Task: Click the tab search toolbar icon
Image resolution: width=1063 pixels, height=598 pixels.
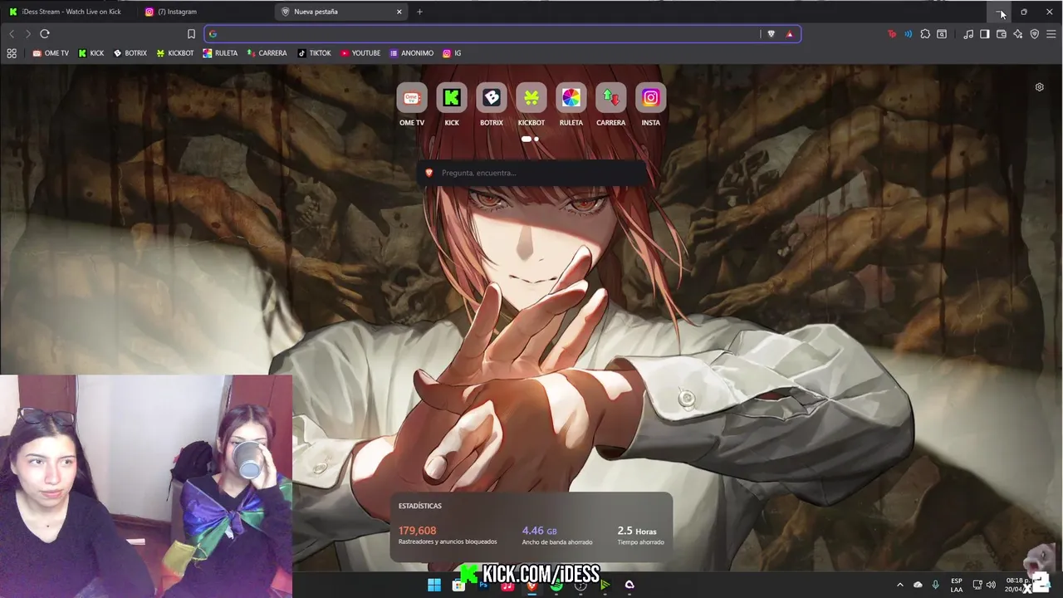Action: tap(942, 34)
